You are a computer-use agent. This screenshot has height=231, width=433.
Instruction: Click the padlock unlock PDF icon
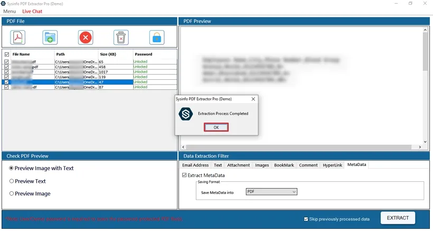pyautogui.click(x=157, y=38)
